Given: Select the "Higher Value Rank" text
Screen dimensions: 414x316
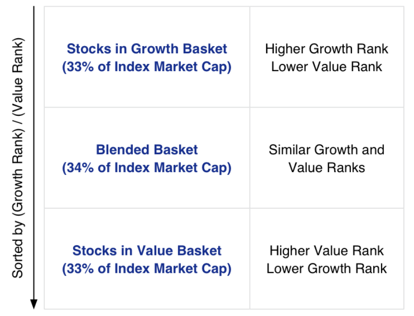Looking at the screenshot, I should (x=327, y=251).
